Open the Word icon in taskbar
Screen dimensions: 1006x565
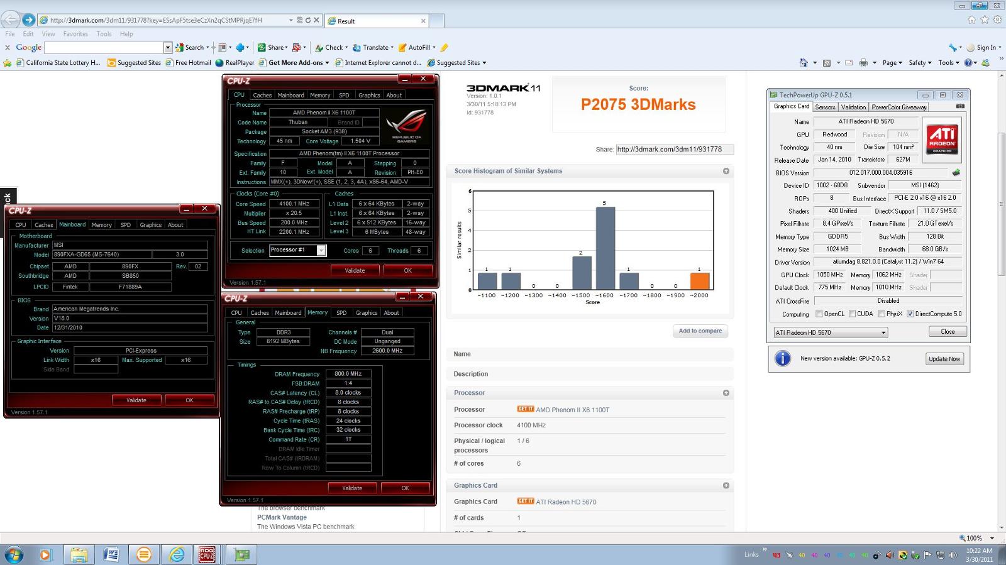[x=111, y=554]
